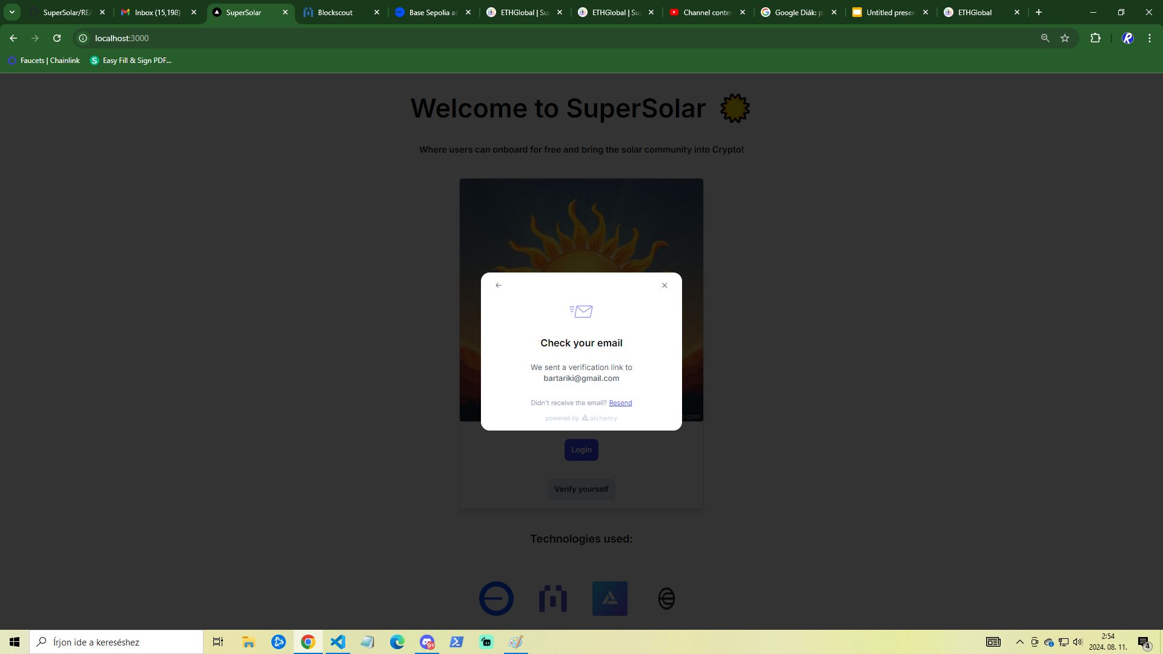Click the Resend verification email link
1163x654 pixels.
620,403
